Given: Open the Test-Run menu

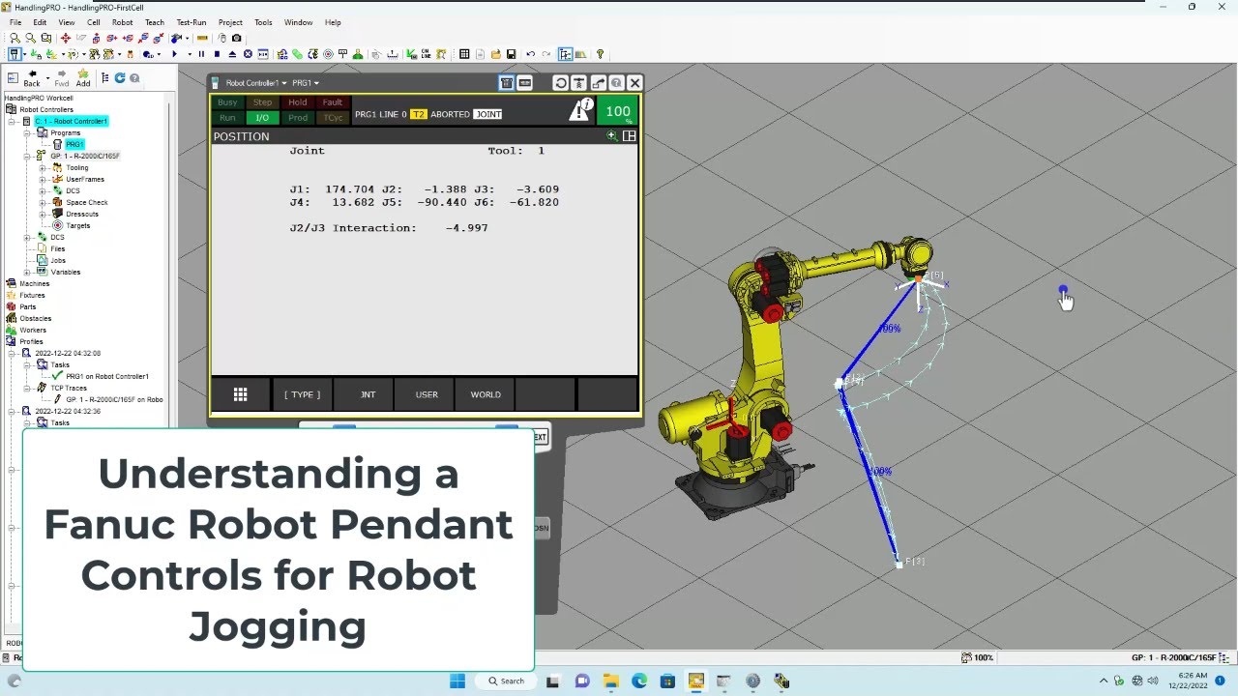Looking at the screenshot, I should click(192, 22).
